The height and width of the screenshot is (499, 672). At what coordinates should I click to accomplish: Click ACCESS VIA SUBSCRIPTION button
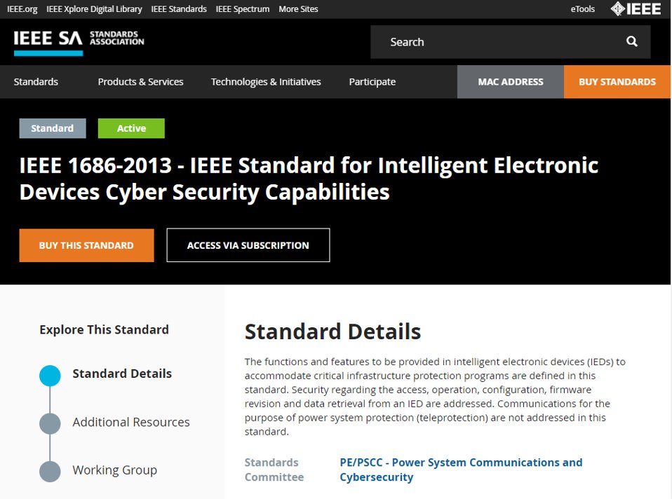[x=248, y=245]
